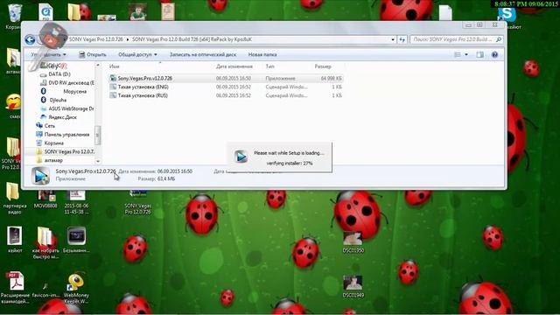Select favicon-im... file on desktop

click(45, 290)
